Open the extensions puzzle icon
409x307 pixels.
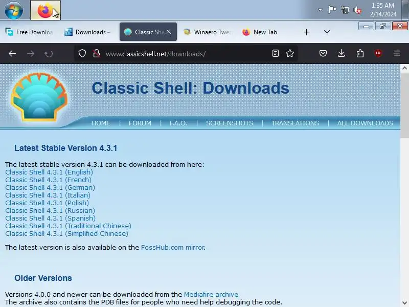(360, 54)
